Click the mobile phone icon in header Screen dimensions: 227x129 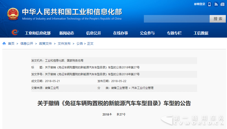(209, 4)
